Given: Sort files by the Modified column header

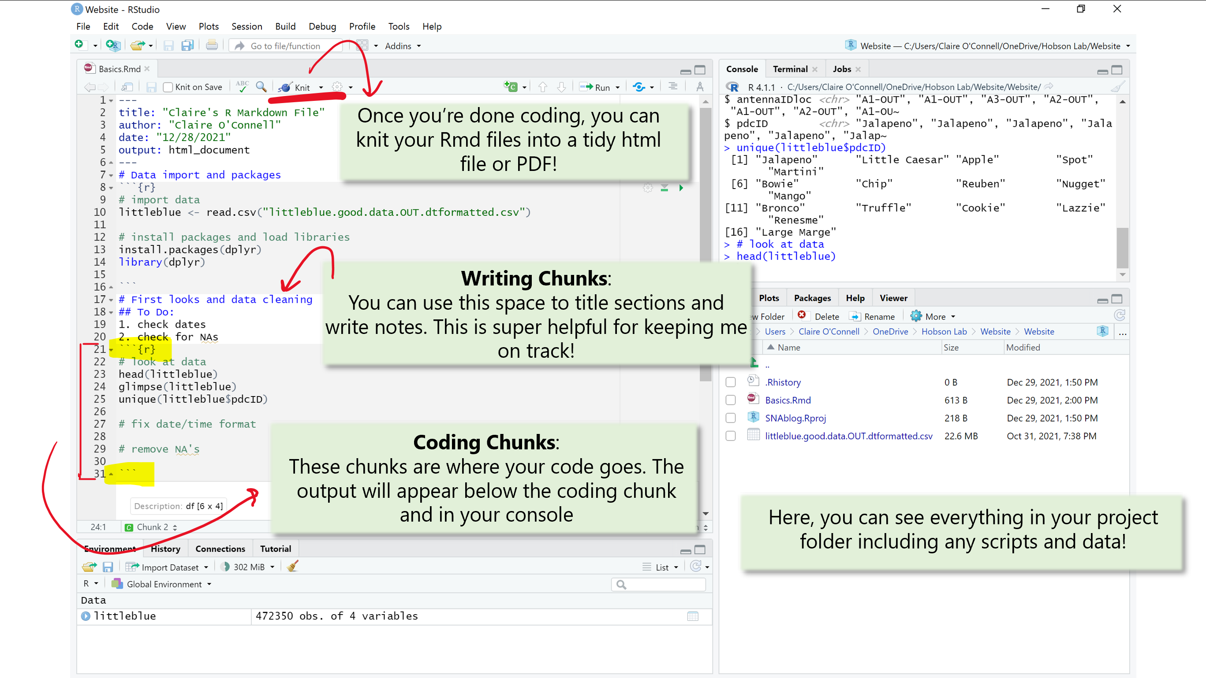Looking at the screenshot, I should tap(1023, 347).
